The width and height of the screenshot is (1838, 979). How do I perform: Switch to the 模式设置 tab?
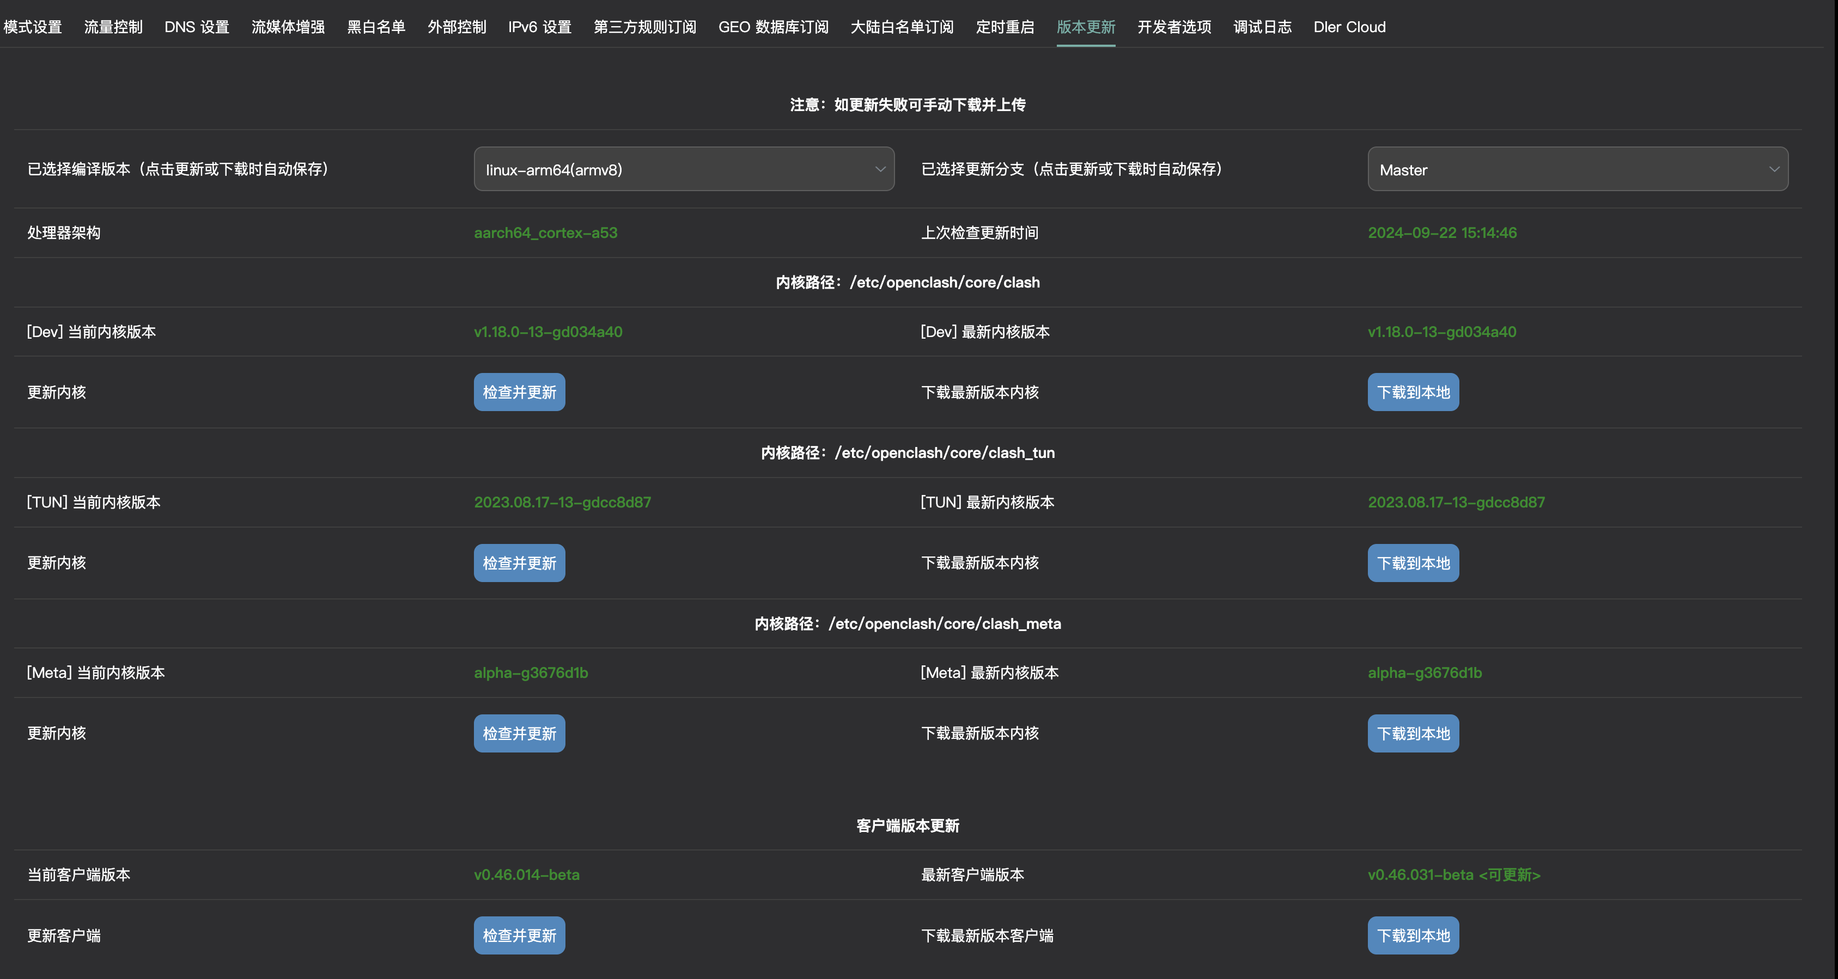(33, 27)
